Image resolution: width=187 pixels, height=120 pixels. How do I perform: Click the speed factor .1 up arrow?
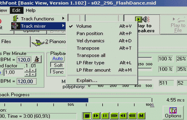[x=27, y=70]
